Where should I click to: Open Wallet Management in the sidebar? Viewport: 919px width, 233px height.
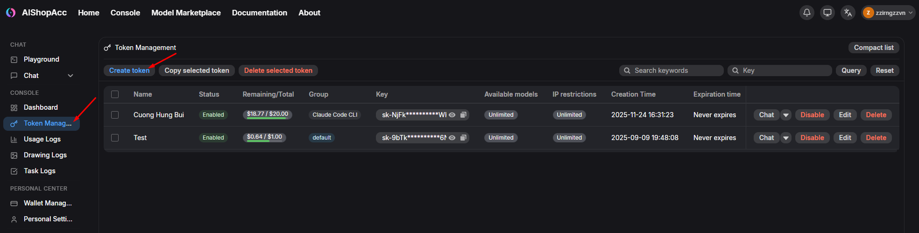click(47, 203)
